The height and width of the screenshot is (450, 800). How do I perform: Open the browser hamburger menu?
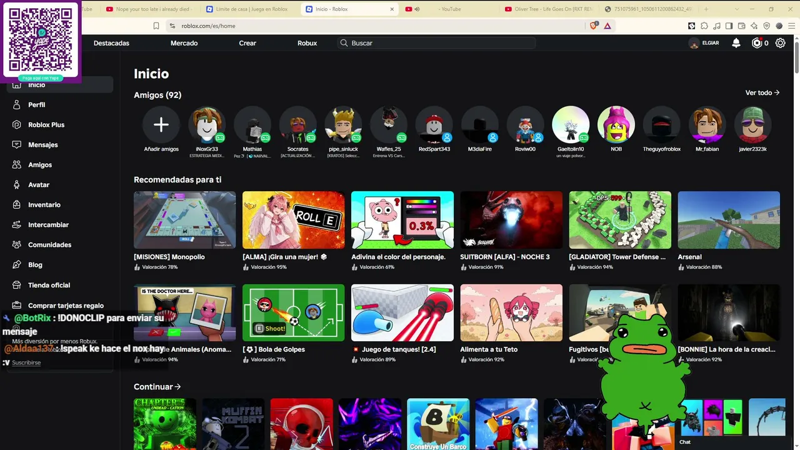click(792, 26)
